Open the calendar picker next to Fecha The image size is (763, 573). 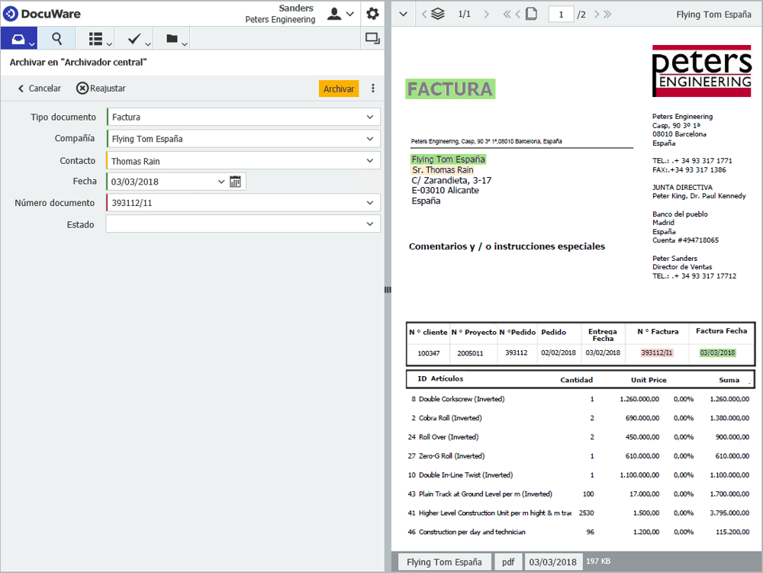[x=234, y=182]
